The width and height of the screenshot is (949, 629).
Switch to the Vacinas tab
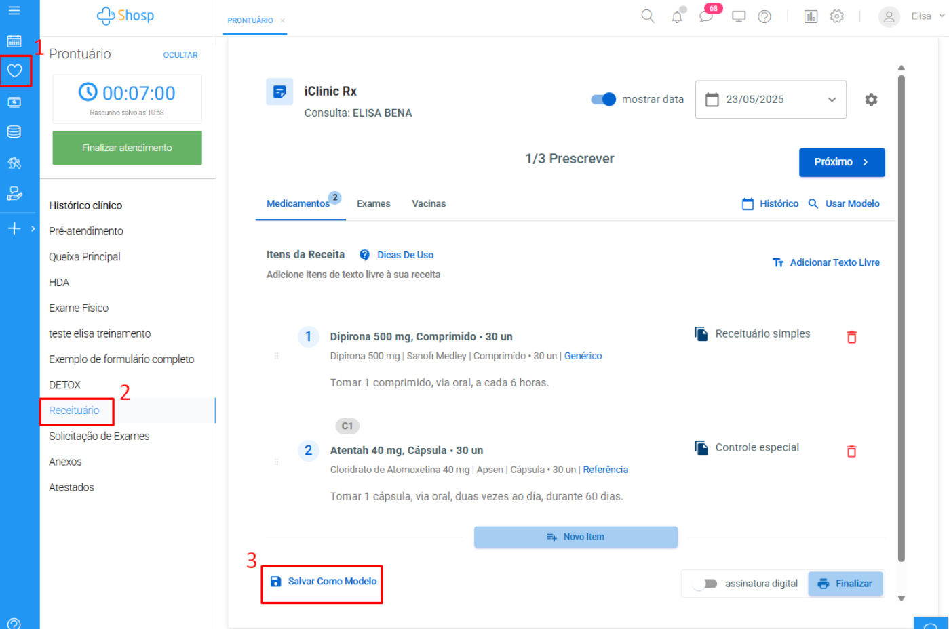tap(429, 203)
